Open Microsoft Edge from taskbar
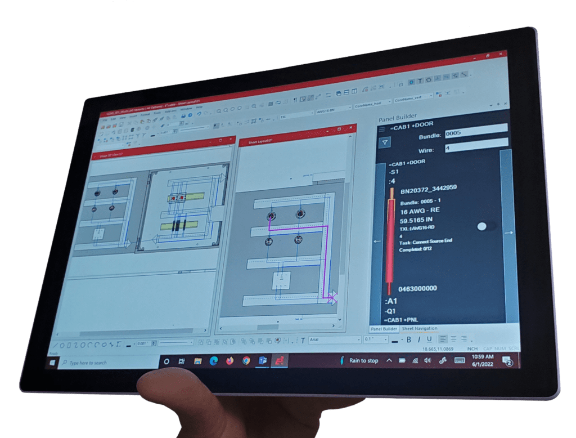Image resolution: width=576 pixels, height=438 pixels. pyautogui.click(x=213, y=361)
